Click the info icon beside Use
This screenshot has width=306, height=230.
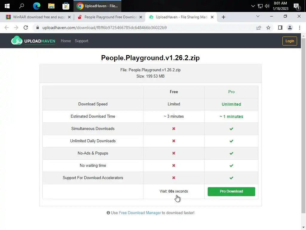[108, 213]
